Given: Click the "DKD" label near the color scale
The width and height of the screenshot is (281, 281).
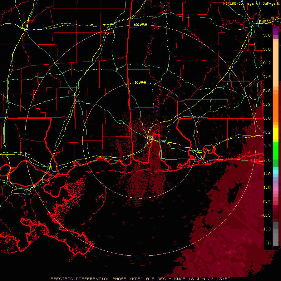Looking at the screenshot, I should (x=274, y=19).
